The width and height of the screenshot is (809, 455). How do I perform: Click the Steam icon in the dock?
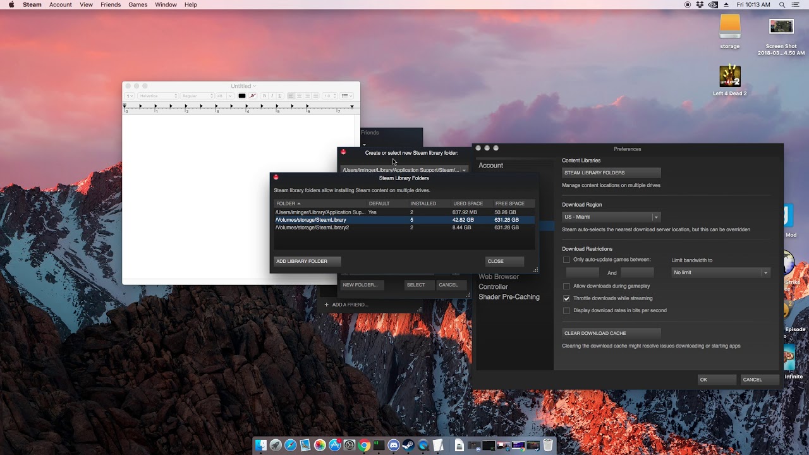408,445
